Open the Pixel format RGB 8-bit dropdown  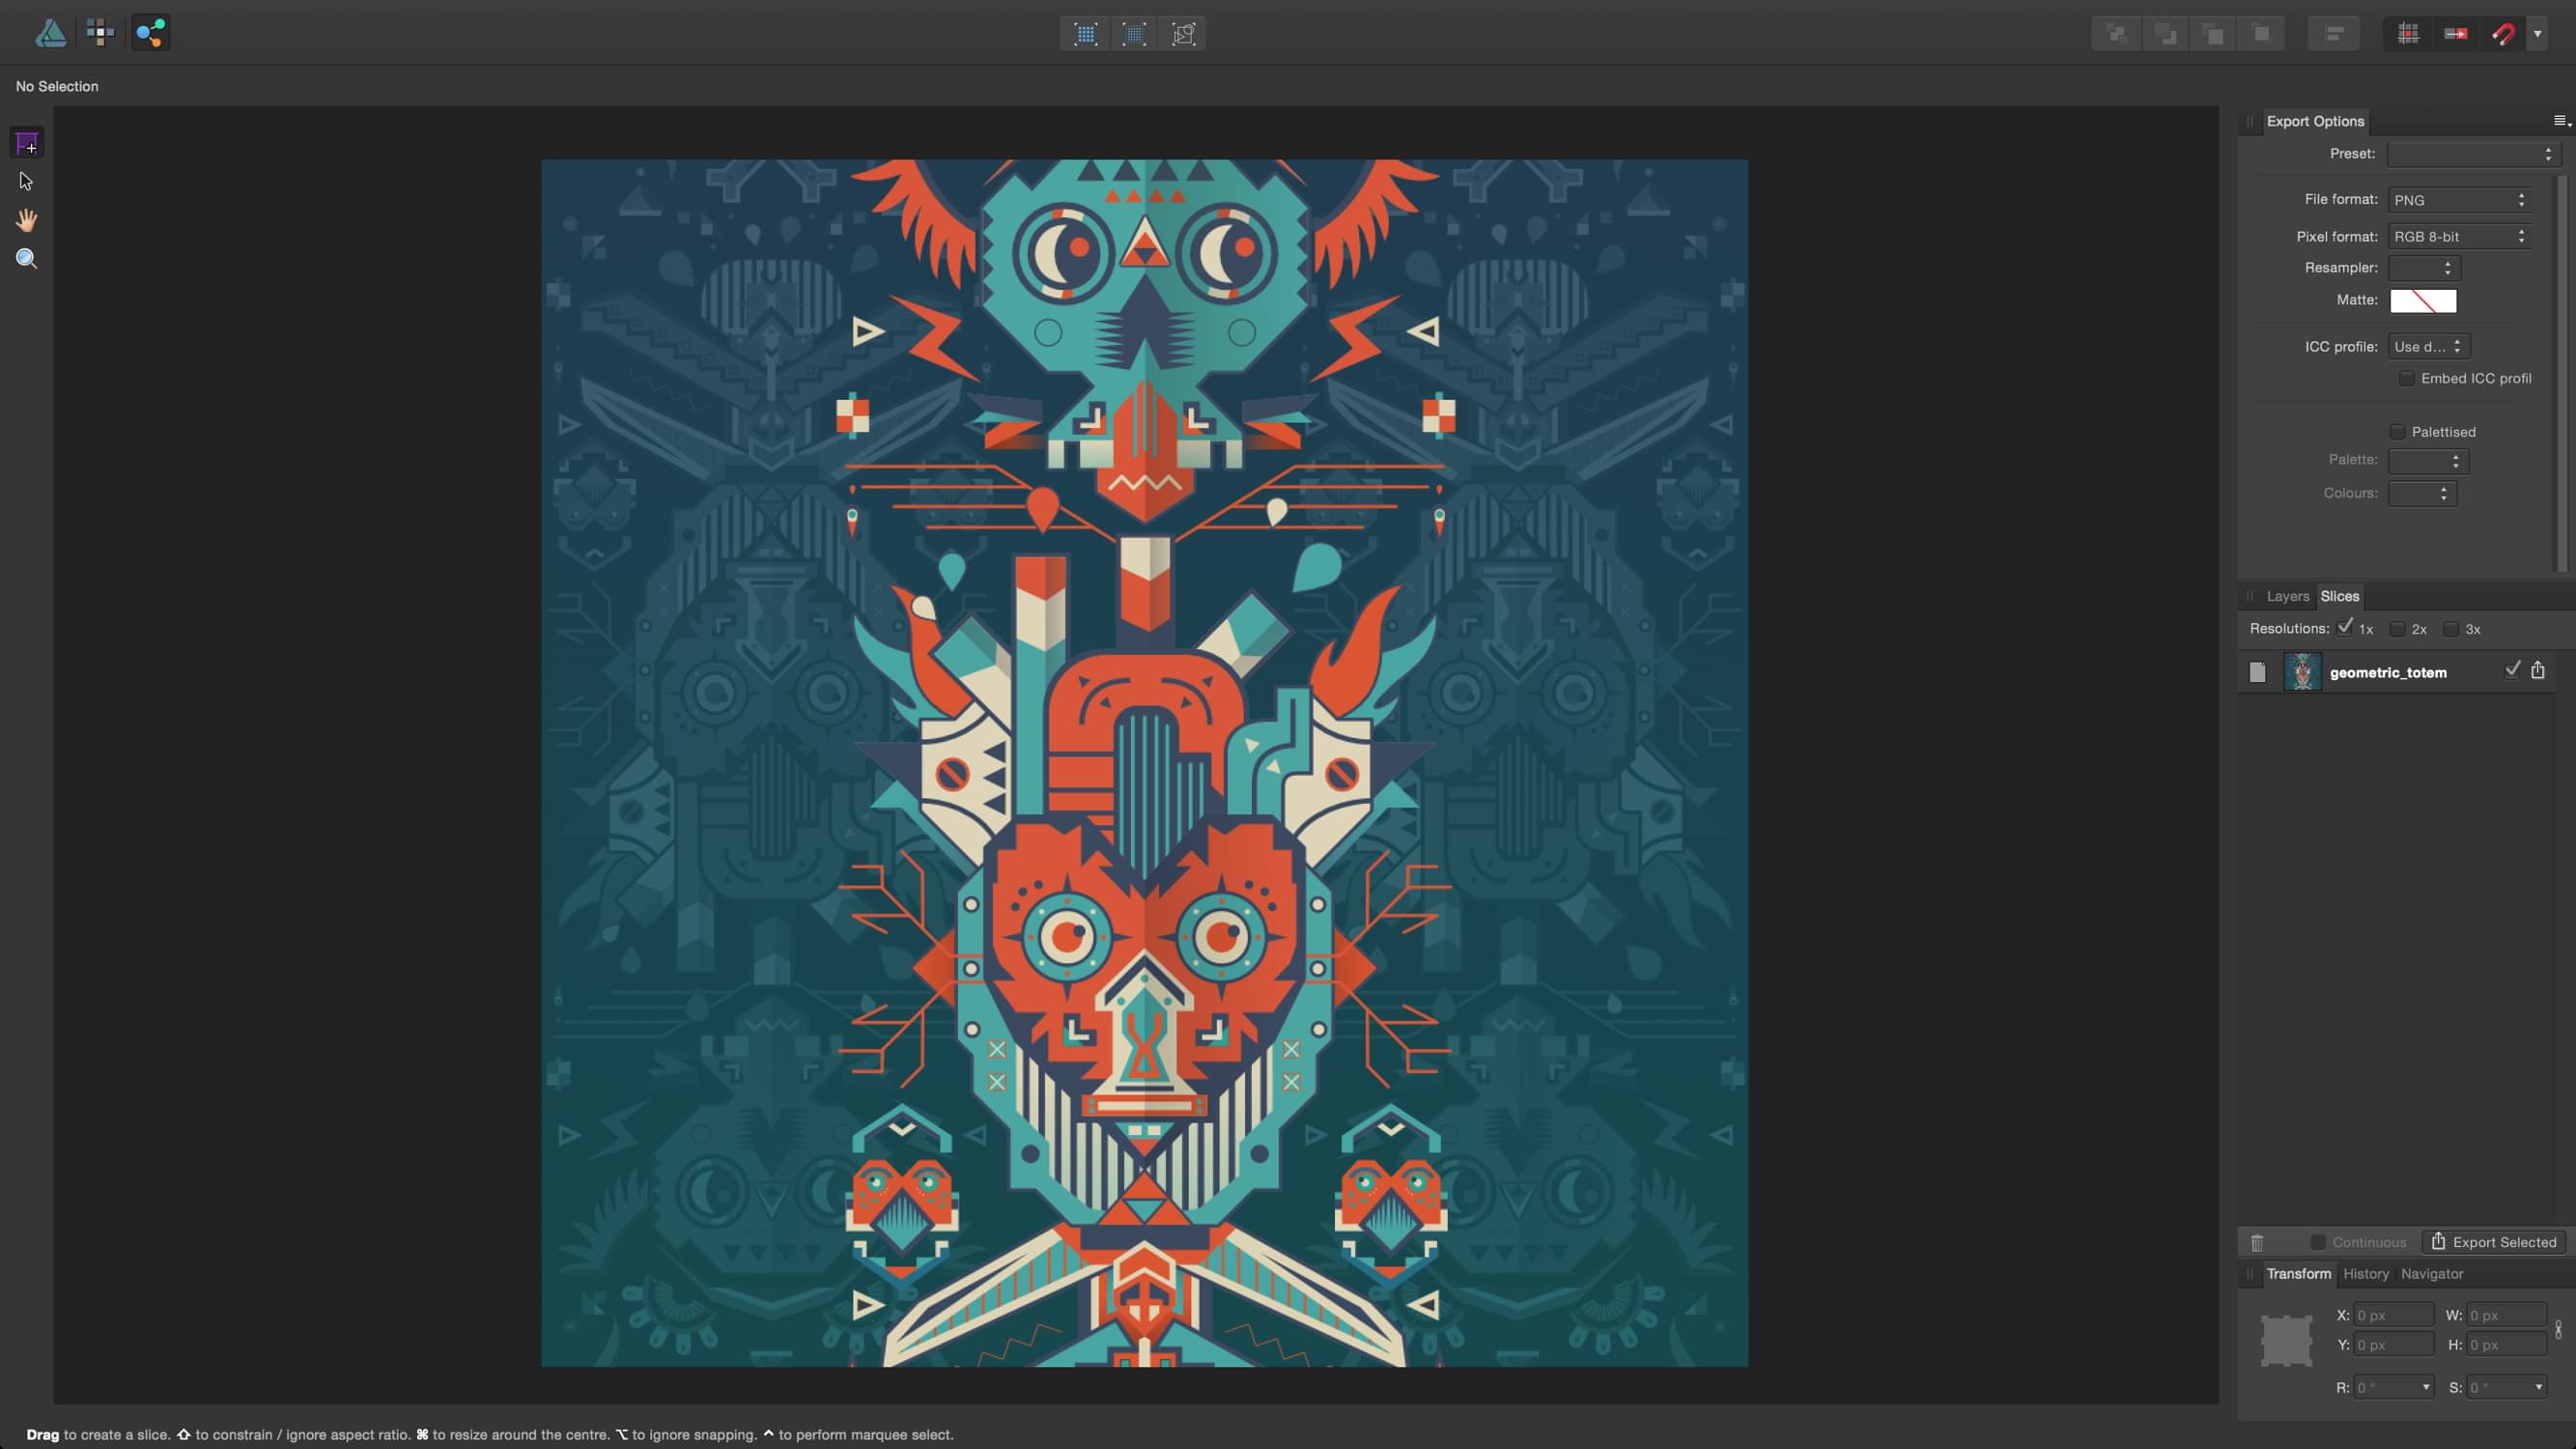(x=2459, y=237)
